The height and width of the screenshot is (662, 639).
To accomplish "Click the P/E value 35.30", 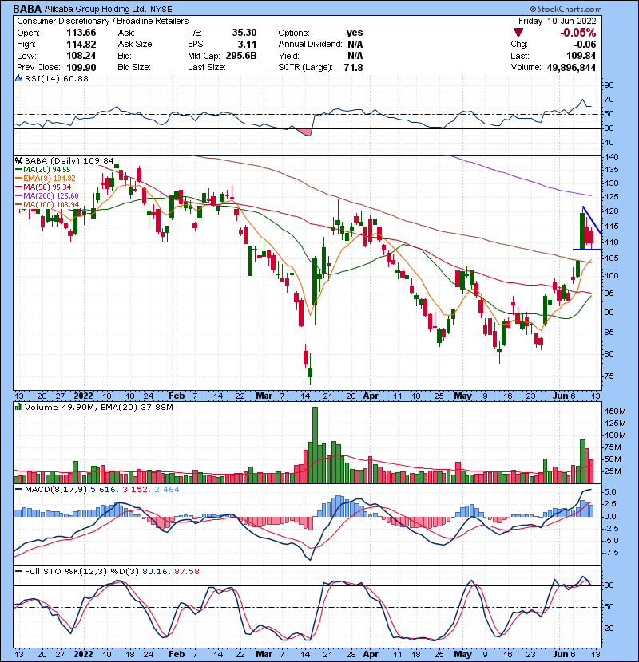I will (244, 33).
